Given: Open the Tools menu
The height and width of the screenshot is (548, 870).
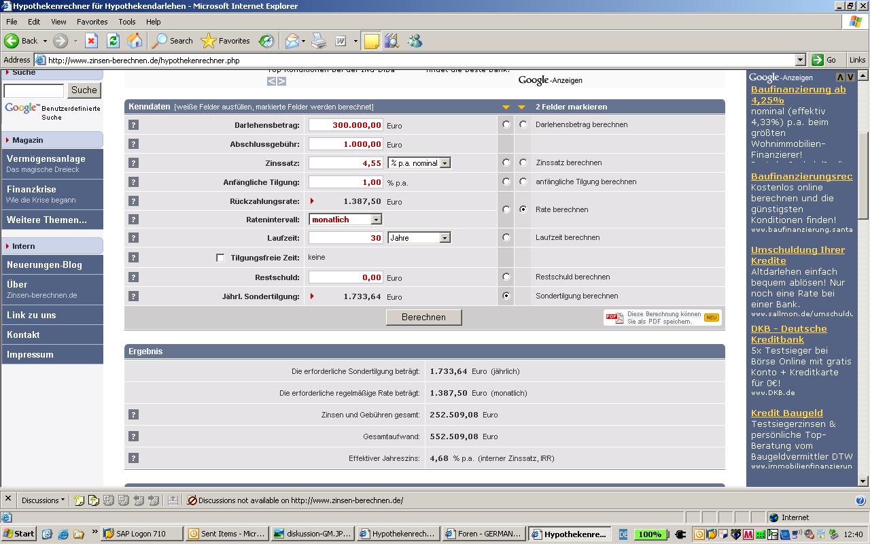Looking at the screenshot, I should click(127, 22).
